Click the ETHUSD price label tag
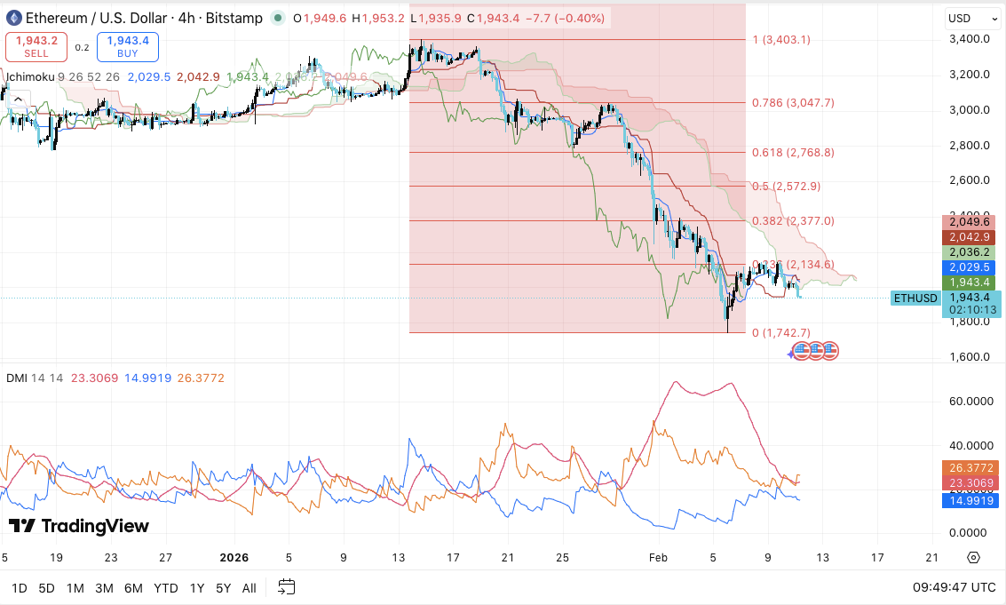This screenshot has width=1006, height=605. pos(915,298)
